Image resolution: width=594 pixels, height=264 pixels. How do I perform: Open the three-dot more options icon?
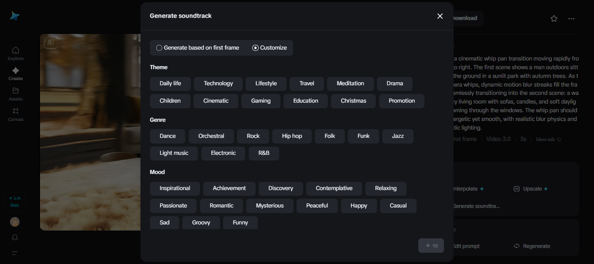571,19
